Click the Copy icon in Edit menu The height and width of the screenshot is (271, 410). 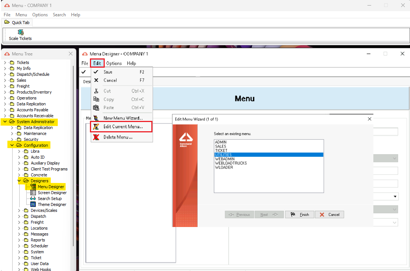pyautogui.click(x=96, y=99)
